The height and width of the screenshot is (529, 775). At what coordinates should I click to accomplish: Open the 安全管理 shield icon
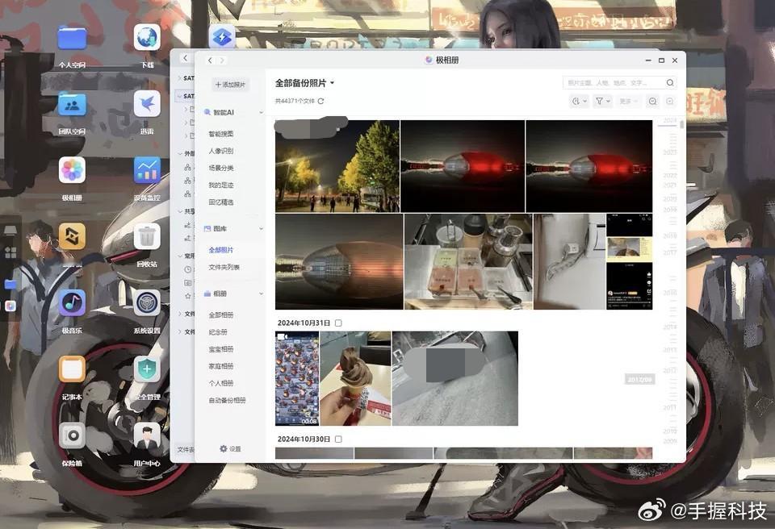[147, 369]
